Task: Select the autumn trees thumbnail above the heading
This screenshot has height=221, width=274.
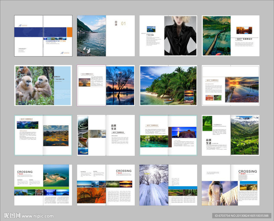Action: (244, 30)
